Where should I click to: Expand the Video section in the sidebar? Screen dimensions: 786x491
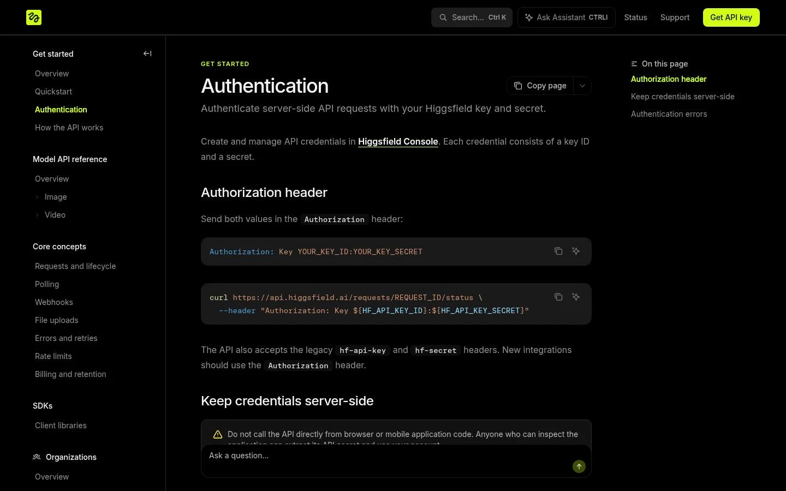(x=37, y=215)
